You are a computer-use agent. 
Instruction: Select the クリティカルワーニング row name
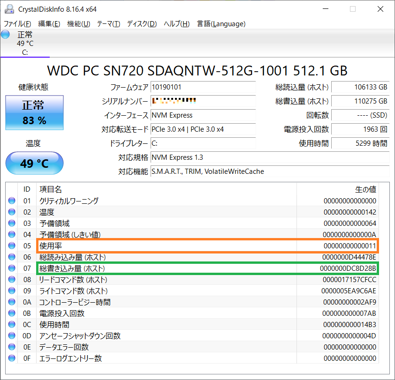69,201
